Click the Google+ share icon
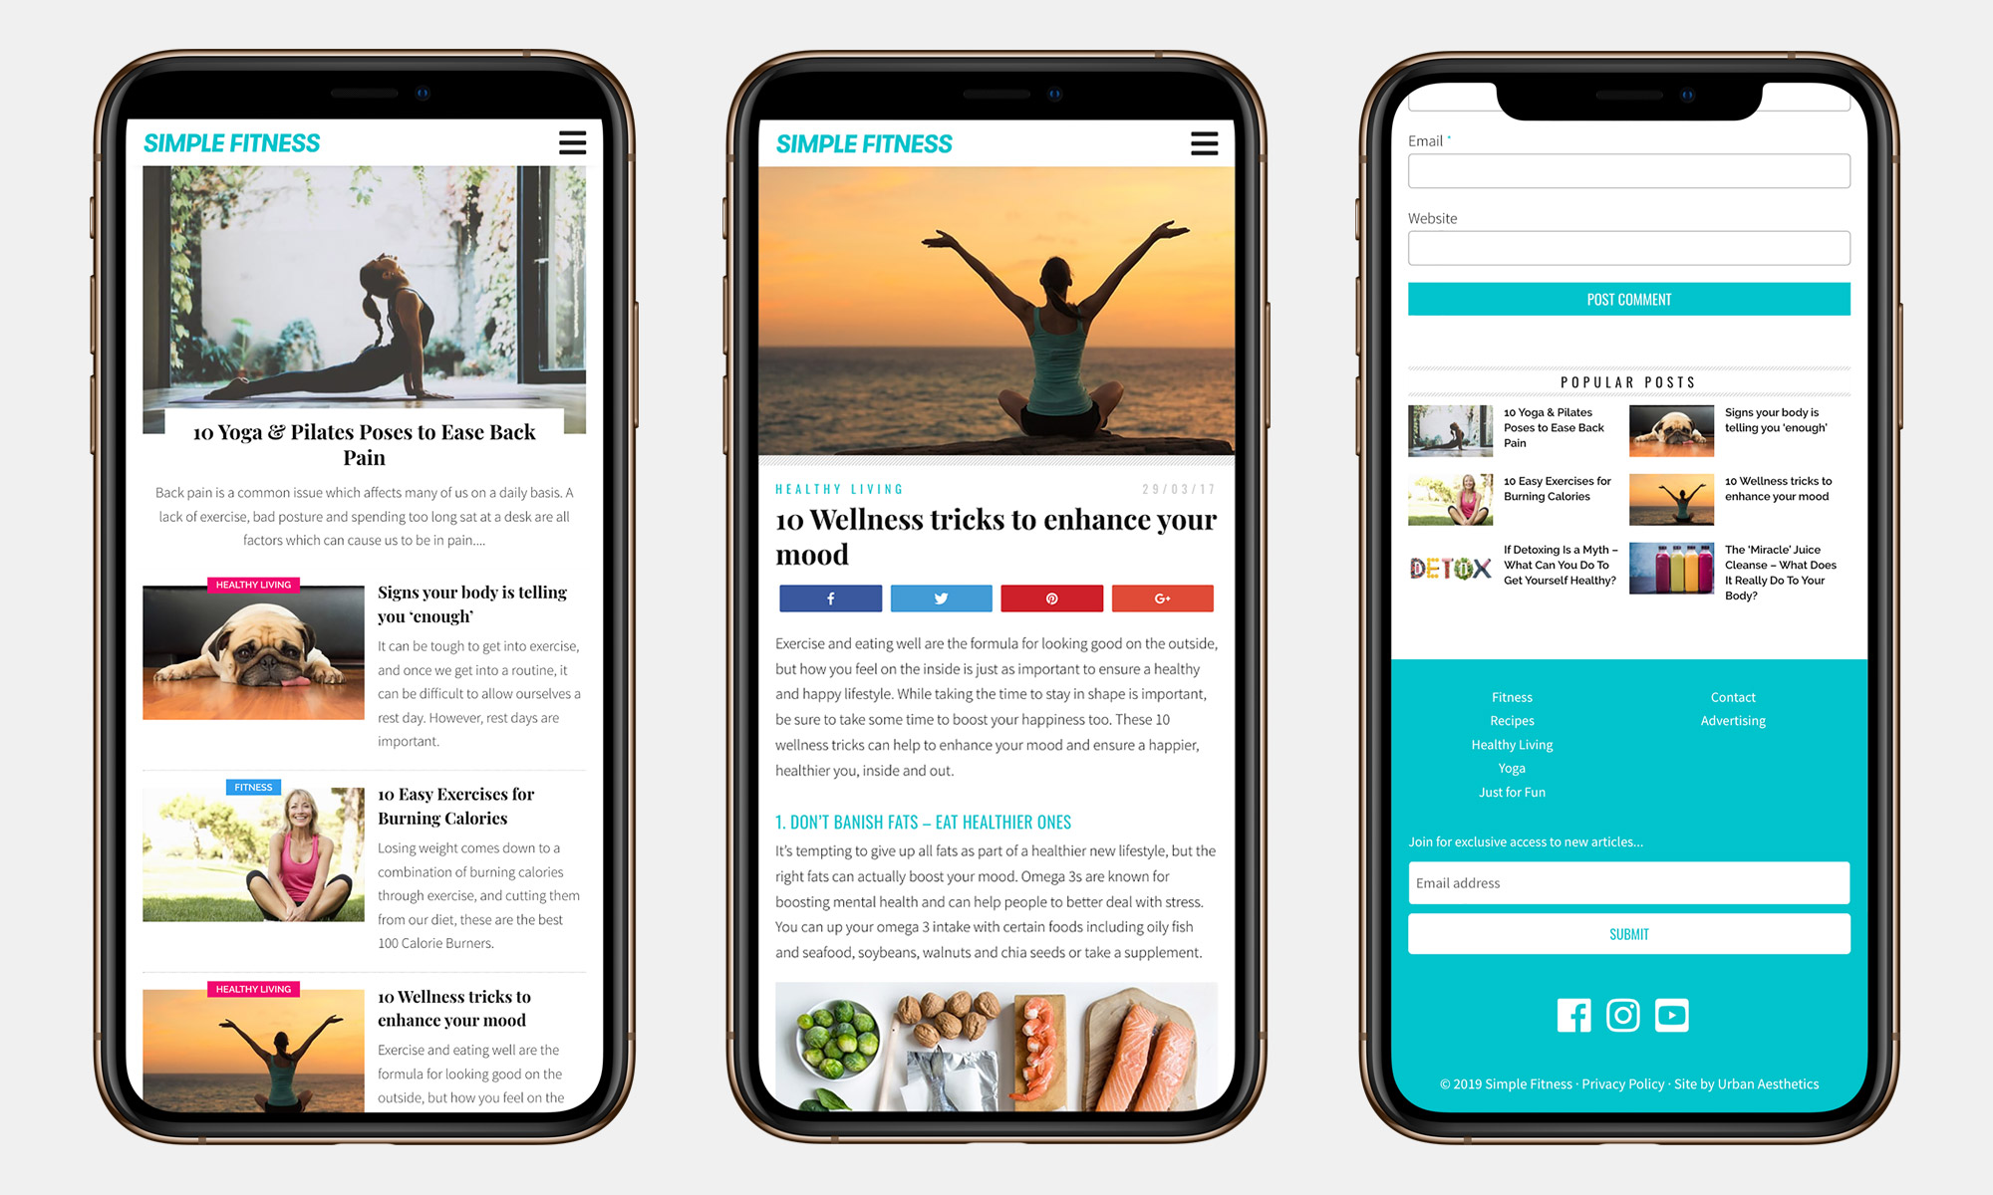This screenshot has width=1993, height=1195. (1165, 597)
